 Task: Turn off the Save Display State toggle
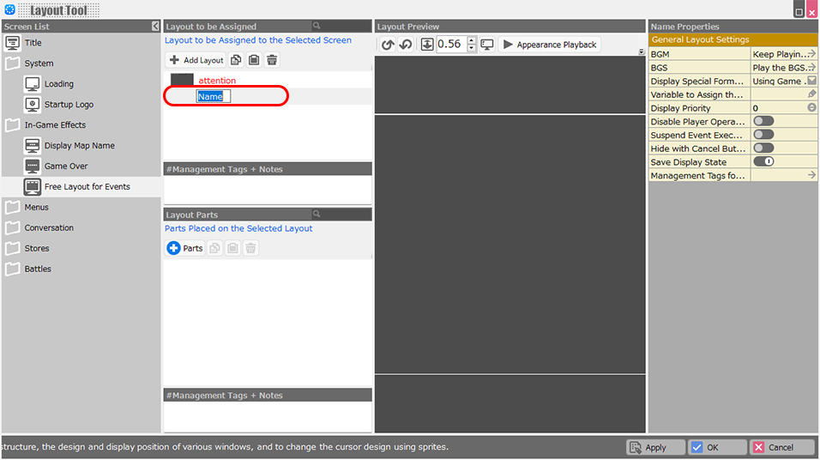(x=763, y=161)
